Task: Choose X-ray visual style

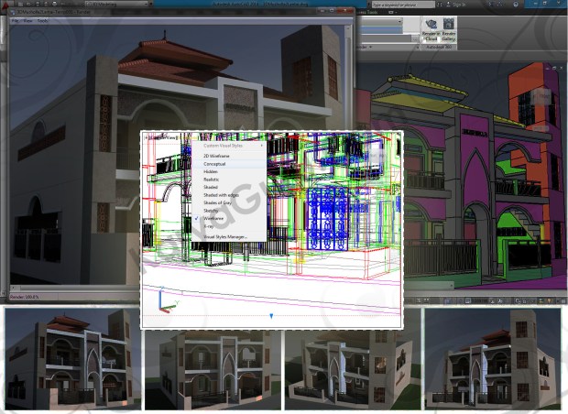Action: pyautogui.click(x=229, y=226)
